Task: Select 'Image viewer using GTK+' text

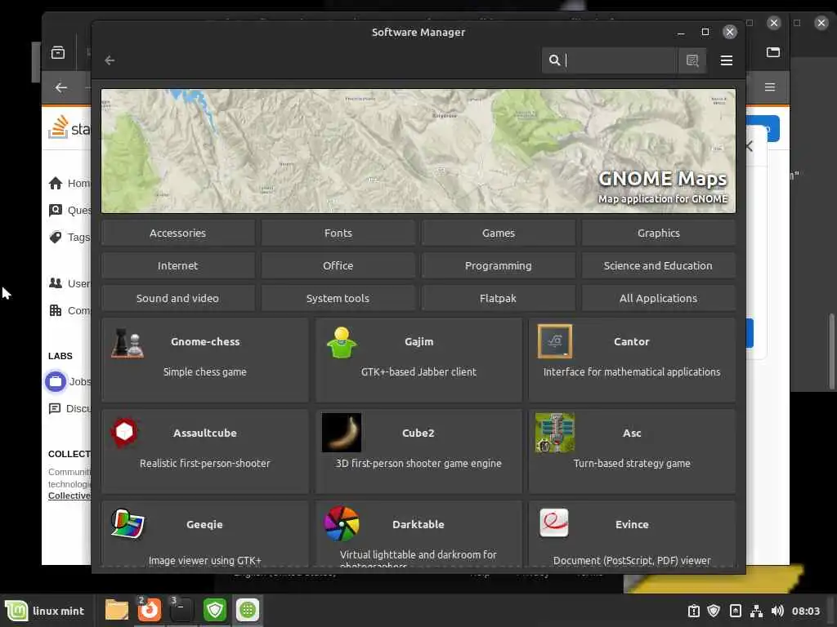Action: [x=205, y=560]
